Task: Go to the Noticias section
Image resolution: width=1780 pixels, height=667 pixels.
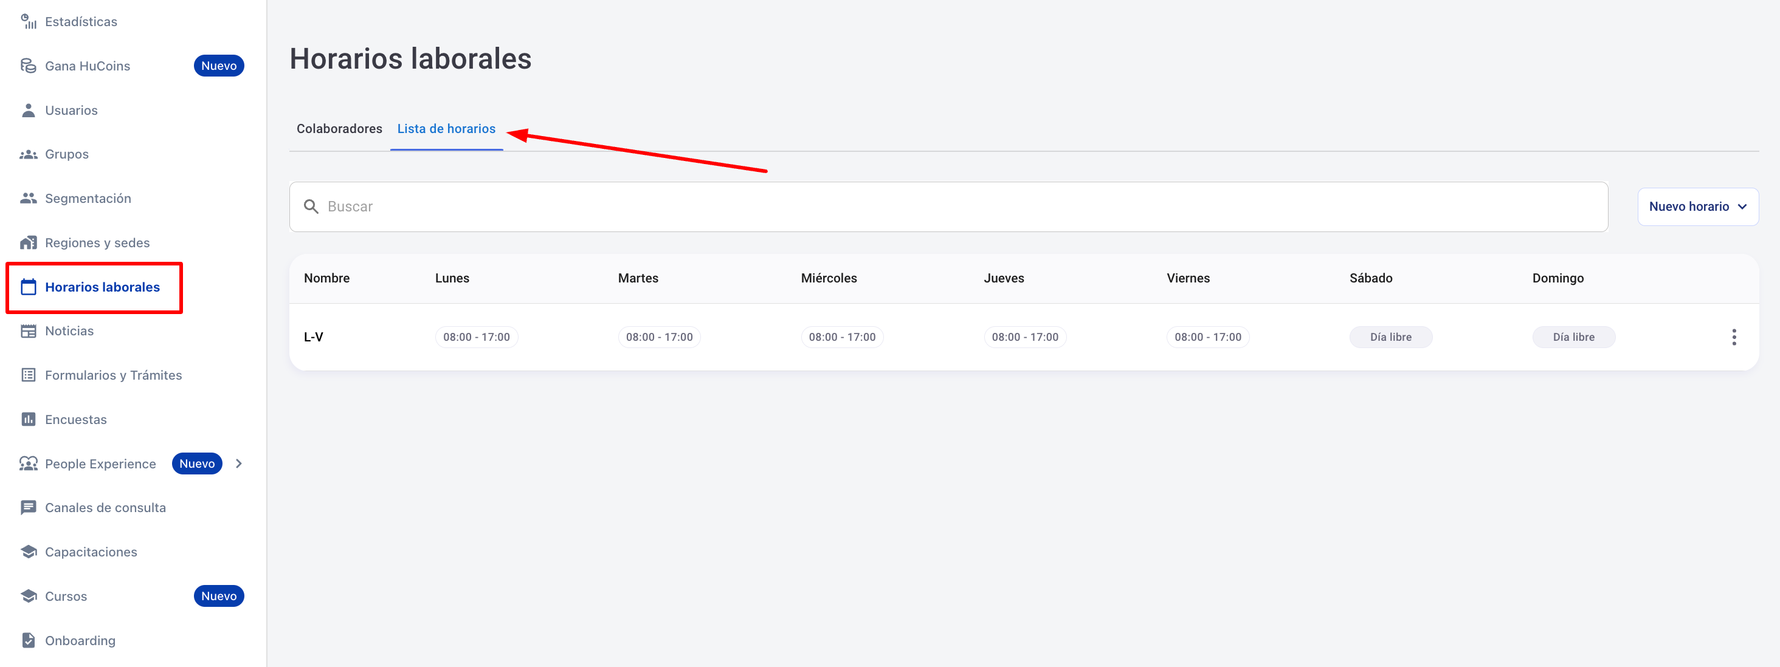Action: point(69,330)
